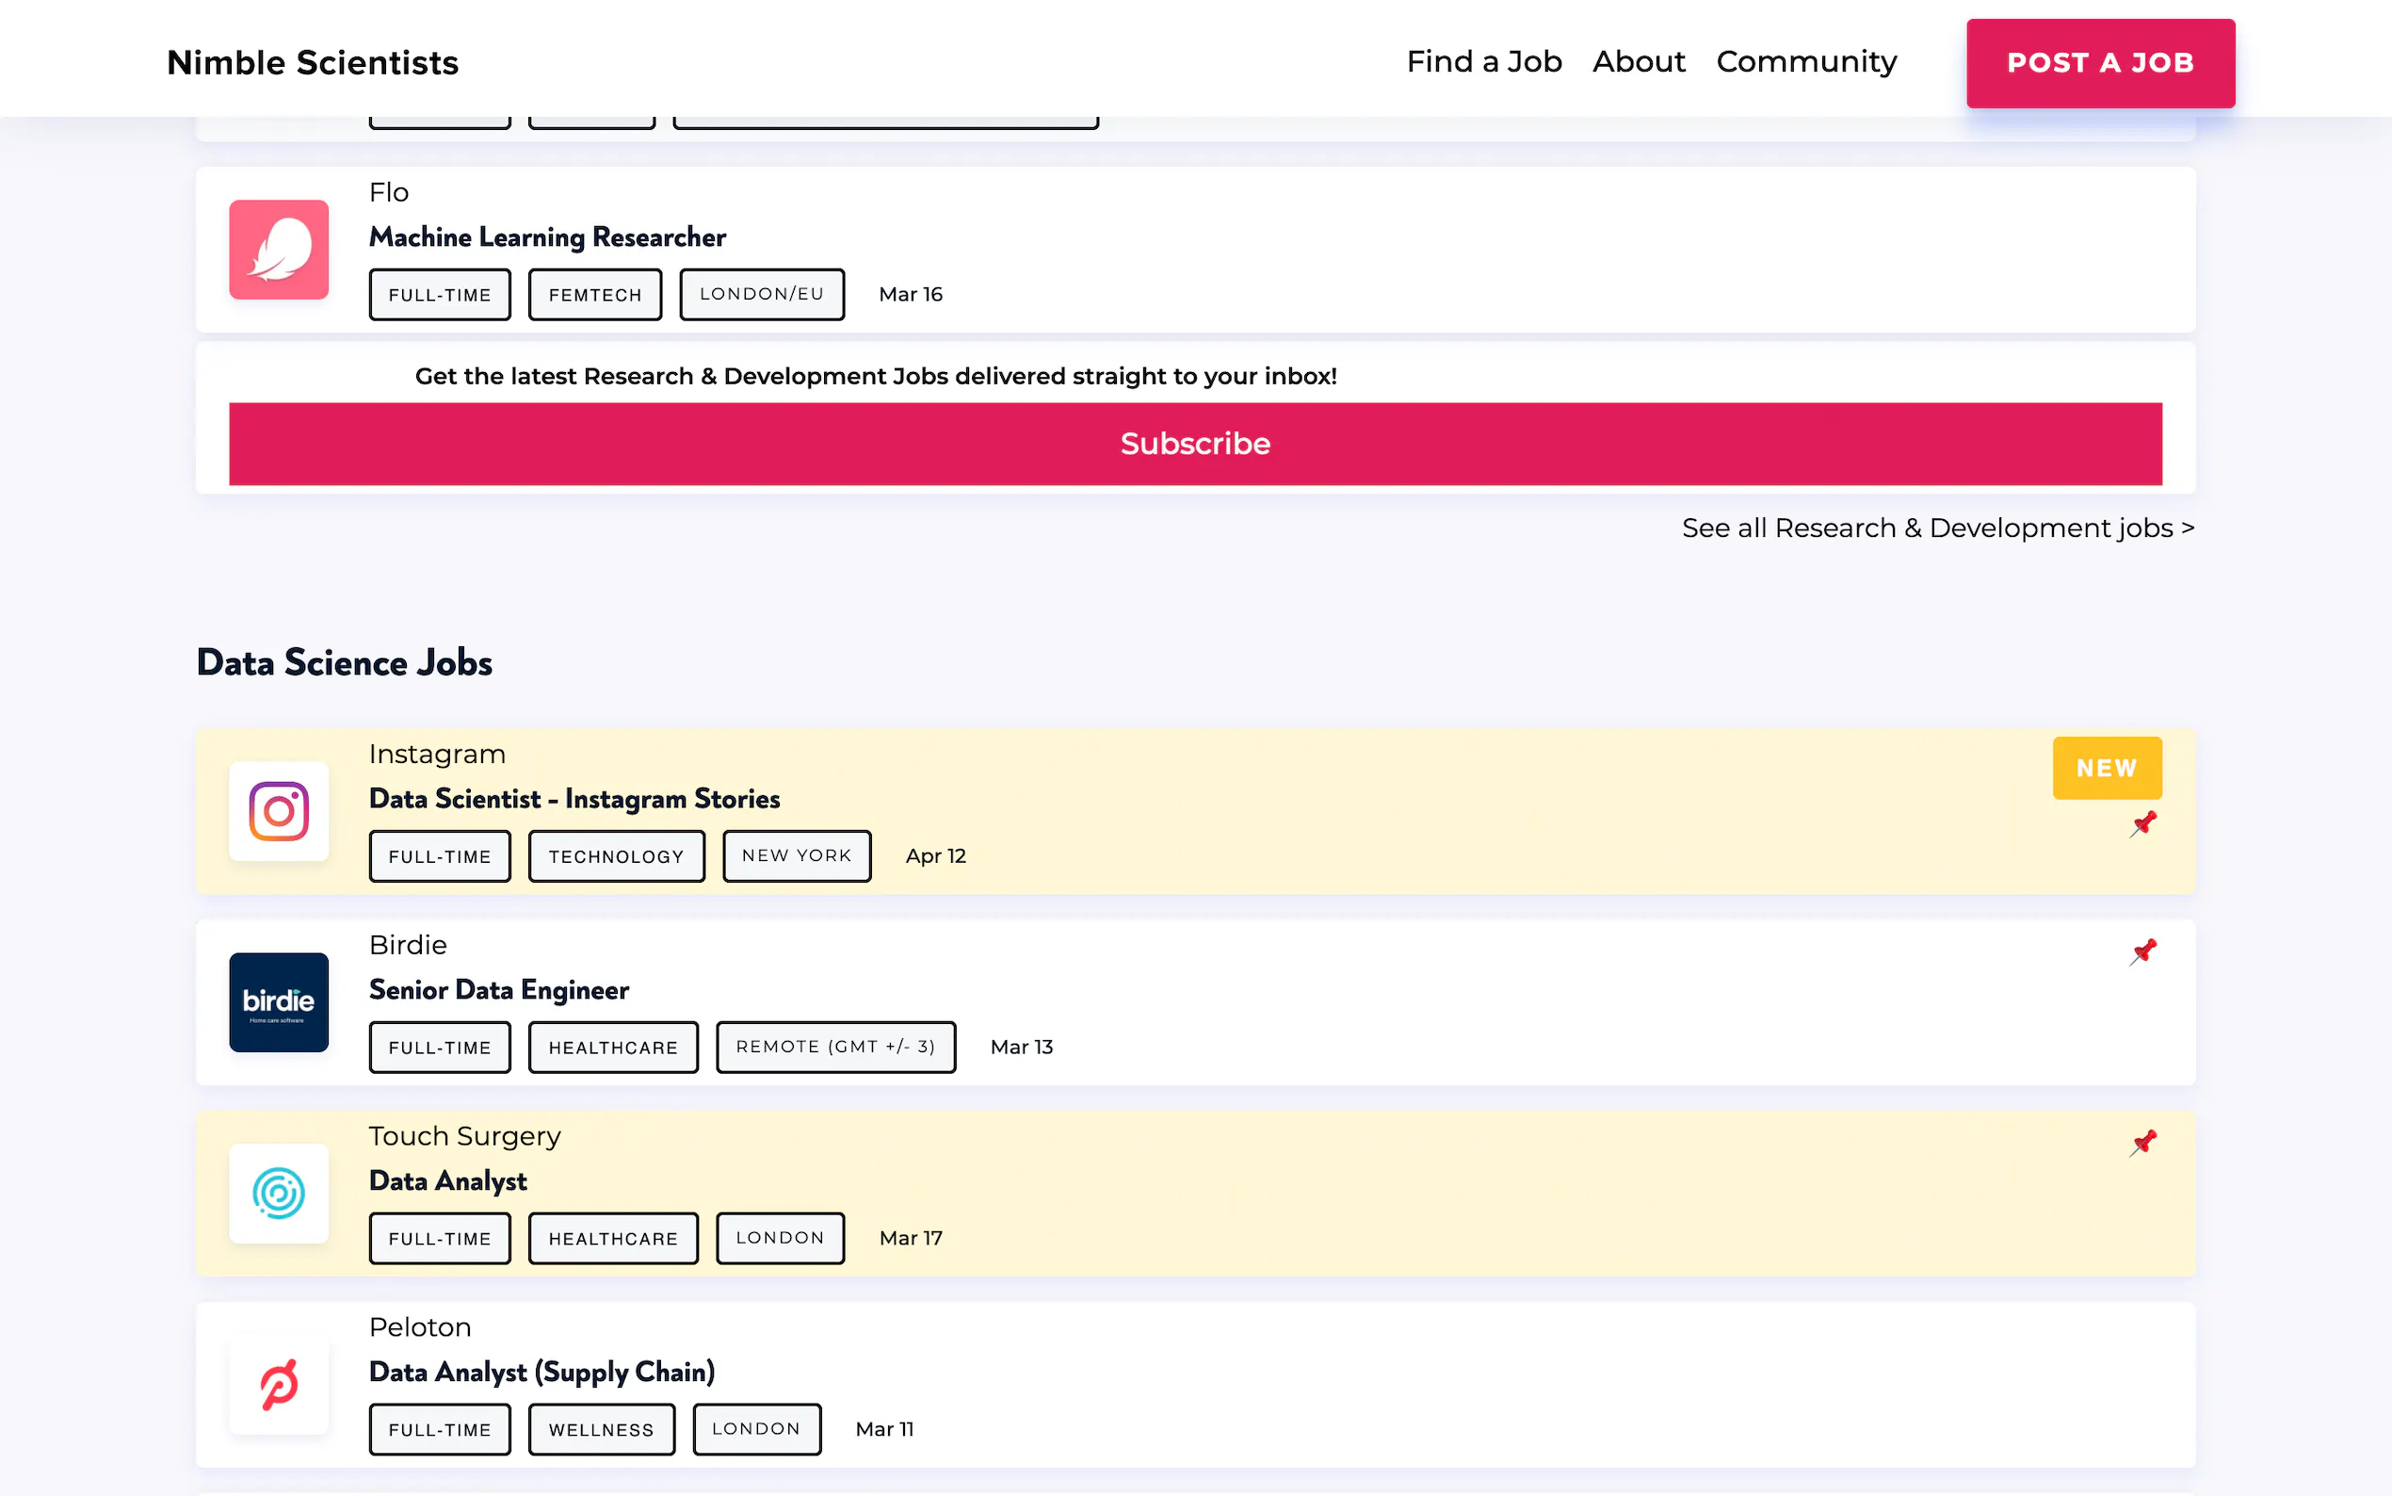Click the Remote (GMT +/- 3) tag
Screen dimensions: 2392x1496
pos(834,1047)
